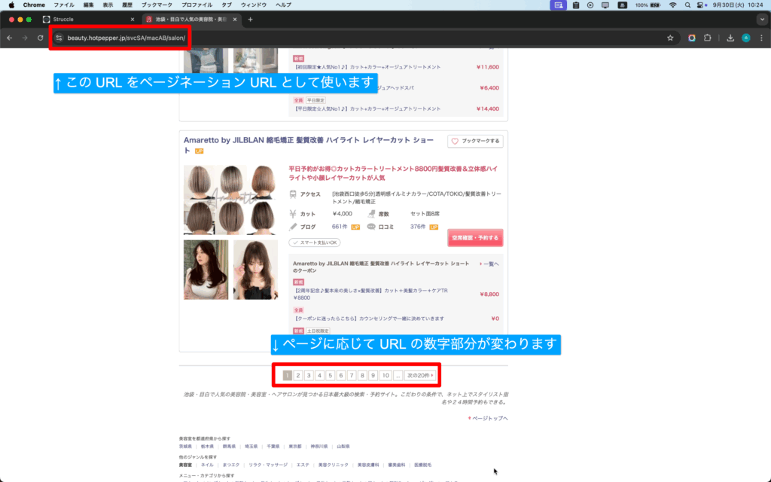
Task: Go back using the browser back arrow
Action: point(10,38)
